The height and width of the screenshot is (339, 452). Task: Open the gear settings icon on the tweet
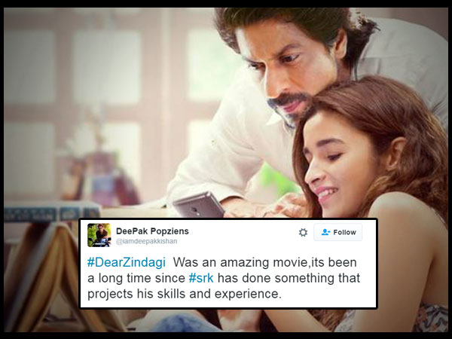pyautogui.click(x=303, y=232)
